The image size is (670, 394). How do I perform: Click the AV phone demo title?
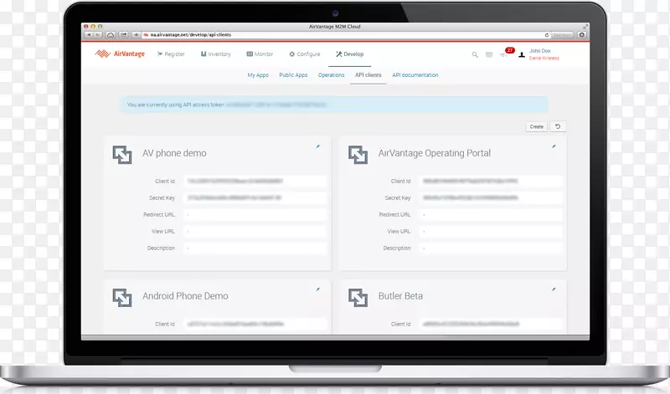(x=174, y=153)
